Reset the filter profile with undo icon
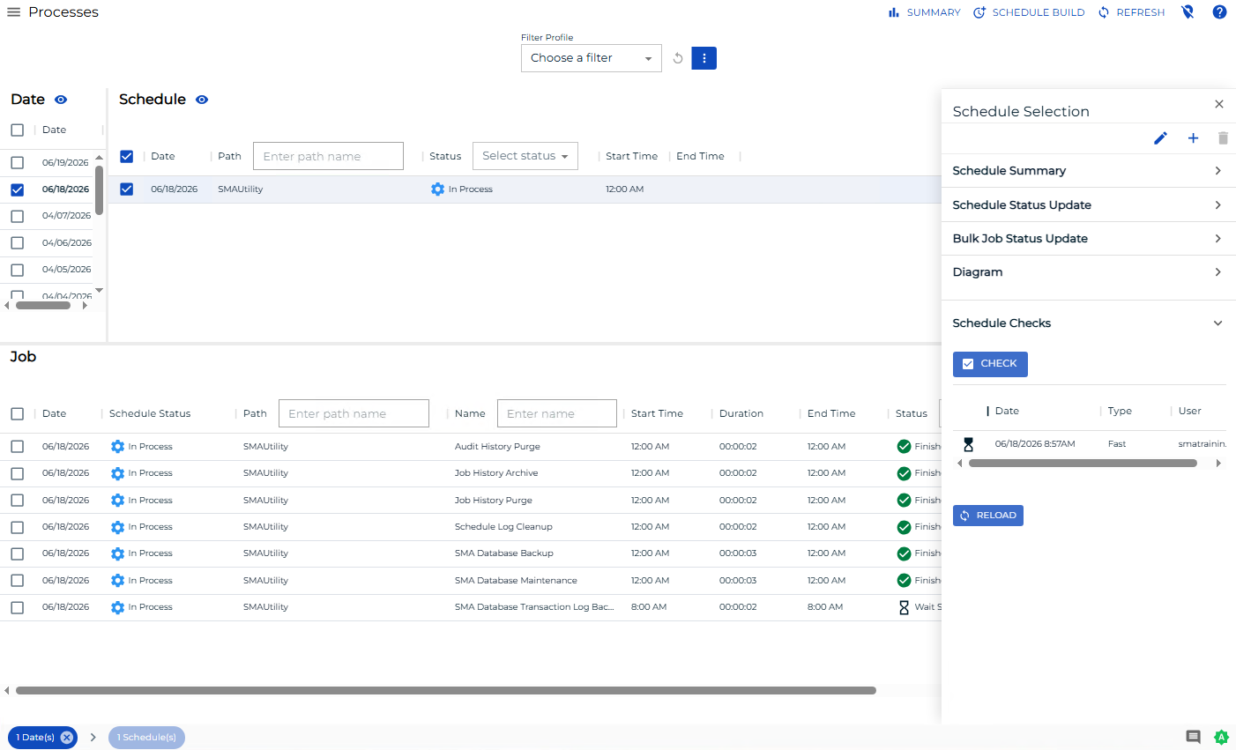 pos(678,58)
